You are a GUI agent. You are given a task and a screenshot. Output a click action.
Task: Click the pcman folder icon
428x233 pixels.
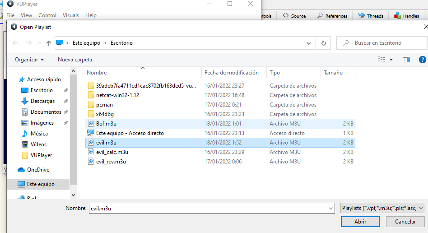(91, 105)
